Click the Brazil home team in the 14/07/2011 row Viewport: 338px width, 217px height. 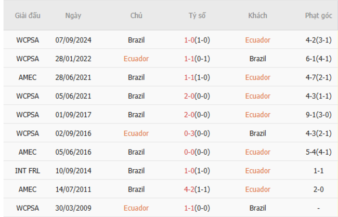(136, 189)
